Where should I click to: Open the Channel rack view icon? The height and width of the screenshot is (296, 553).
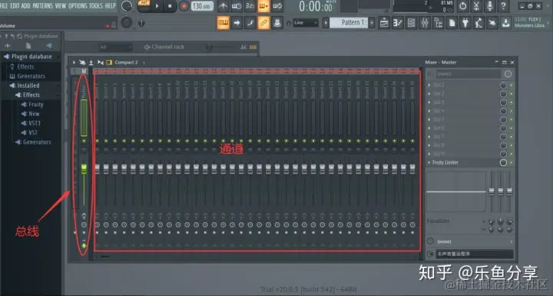(x=411, y=23)
